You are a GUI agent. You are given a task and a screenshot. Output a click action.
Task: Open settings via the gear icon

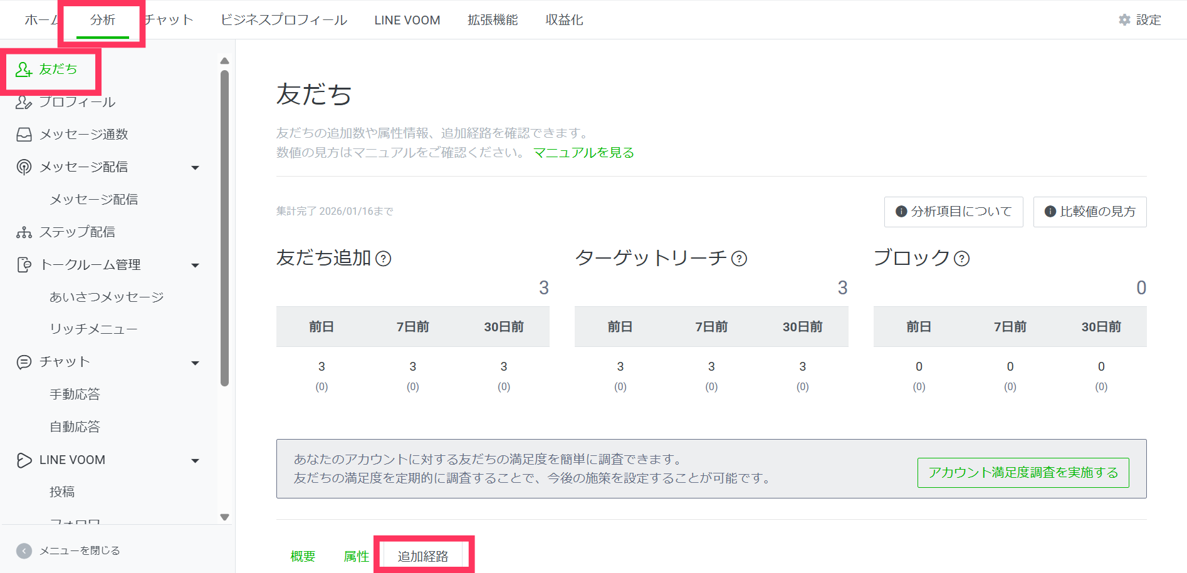(1124, 20)
